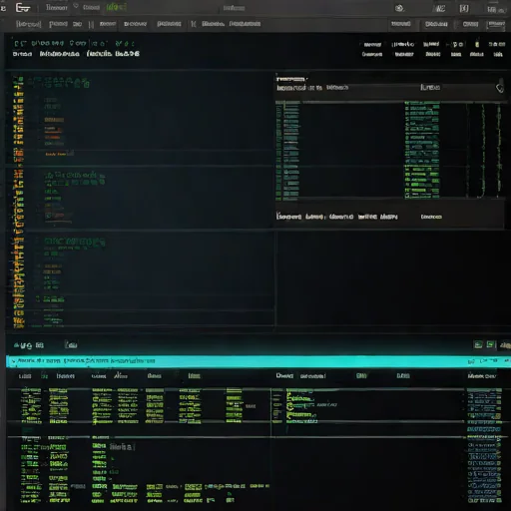Click the heart-shaped icon in top bar
This screenshot has width=511, height=511.
click(x=76, y=6)
